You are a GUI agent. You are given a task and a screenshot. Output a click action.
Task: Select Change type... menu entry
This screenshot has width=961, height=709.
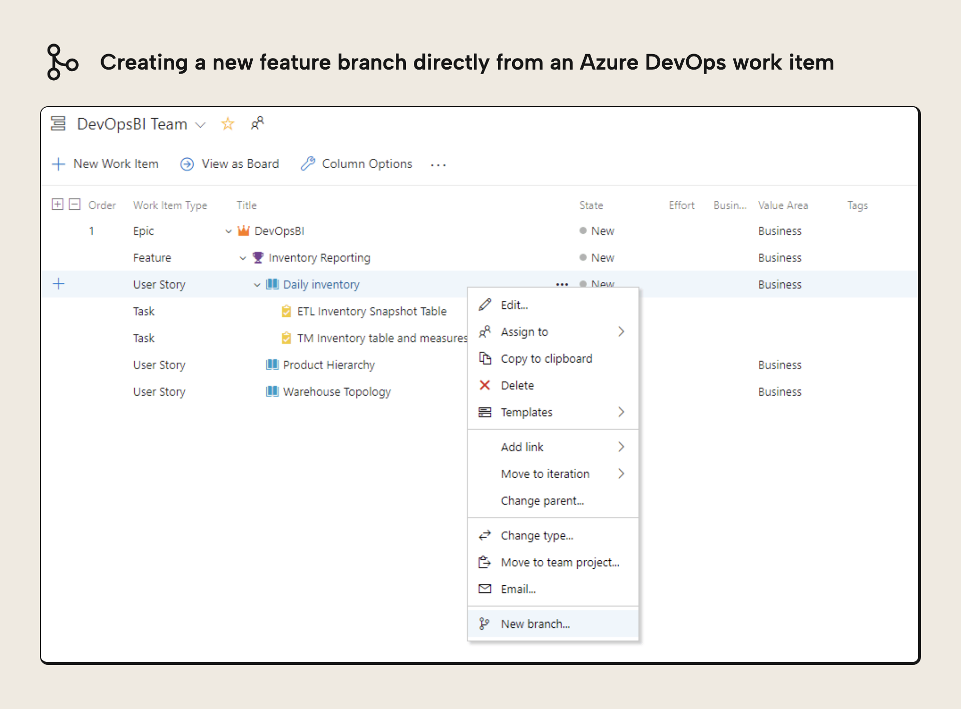click(x=553, y=536)
